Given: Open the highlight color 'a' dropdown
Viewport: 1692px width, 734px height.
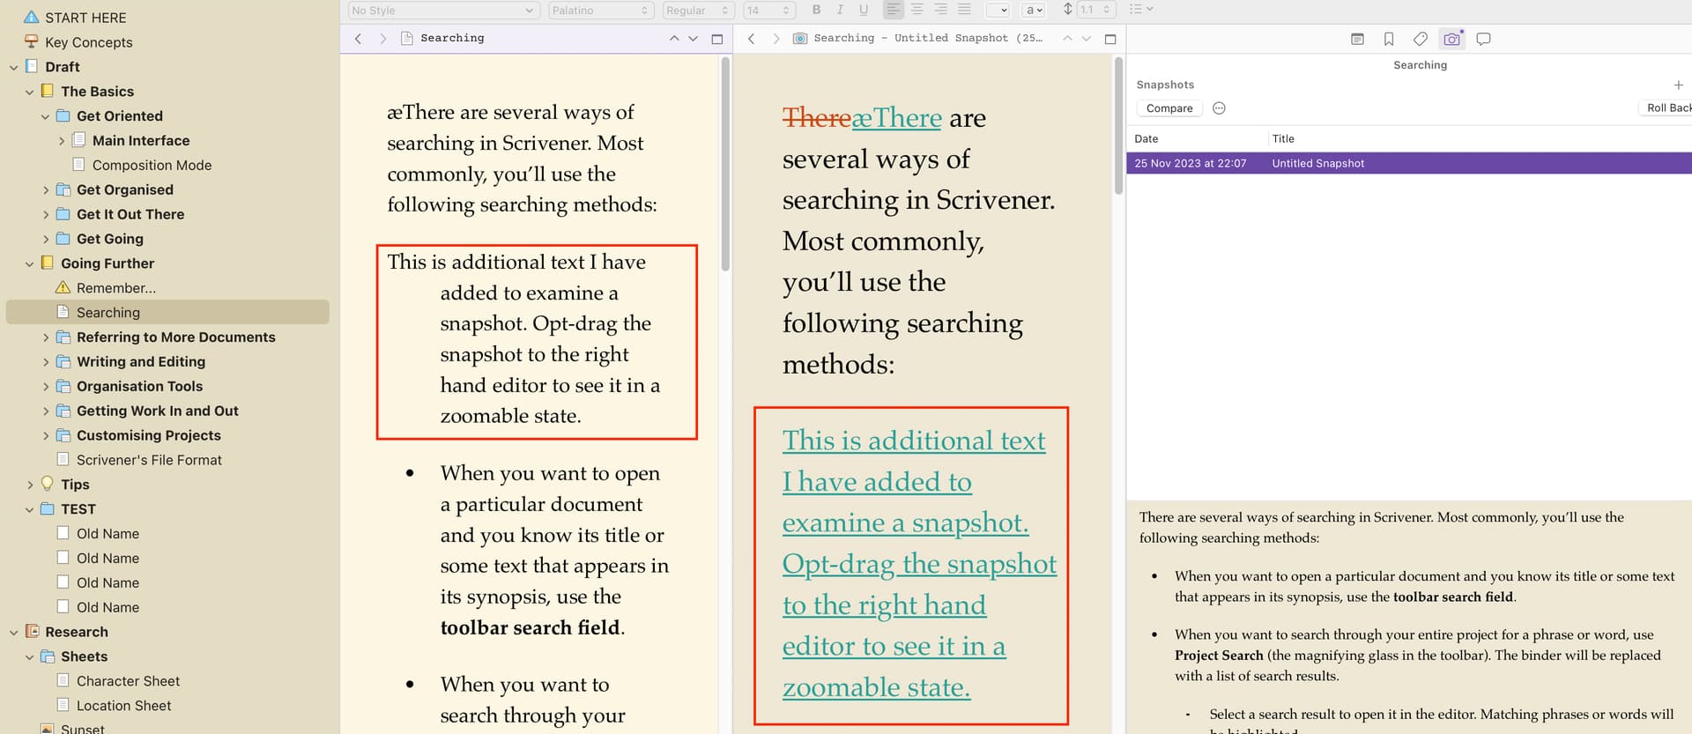Looking at the screenshot, I should tap(1034, 10).
